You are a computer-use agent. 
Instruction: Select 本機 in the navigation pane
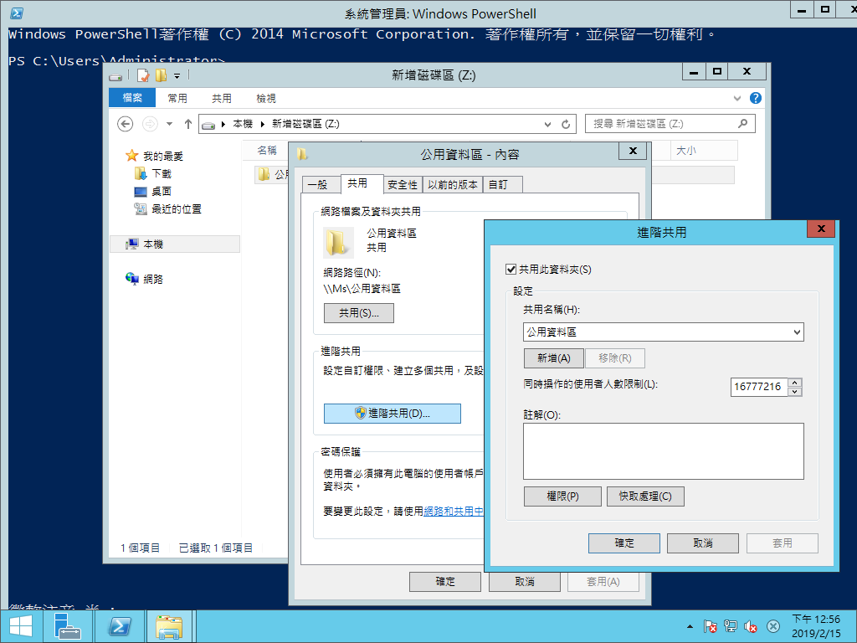(x=175, y=244)
